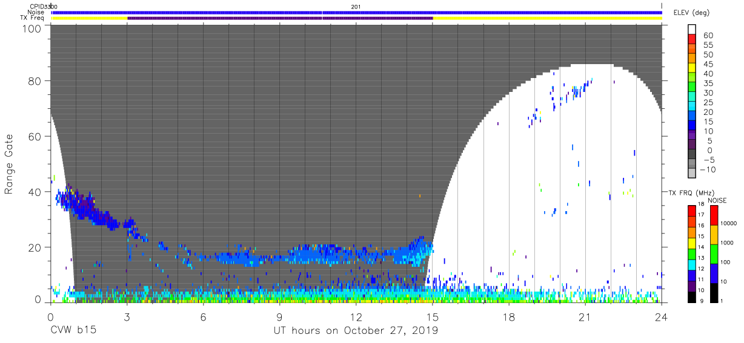The width and height of the screenshot is (744, 343).
Task: Click the 'TX Freq' row label at top left
Action: point(32,18)
